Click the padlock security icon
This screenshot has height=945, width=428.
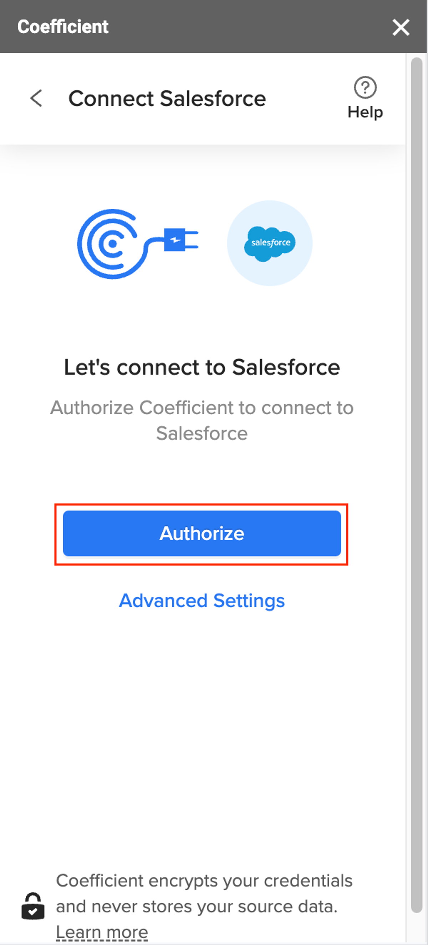[x=33, y=906]
